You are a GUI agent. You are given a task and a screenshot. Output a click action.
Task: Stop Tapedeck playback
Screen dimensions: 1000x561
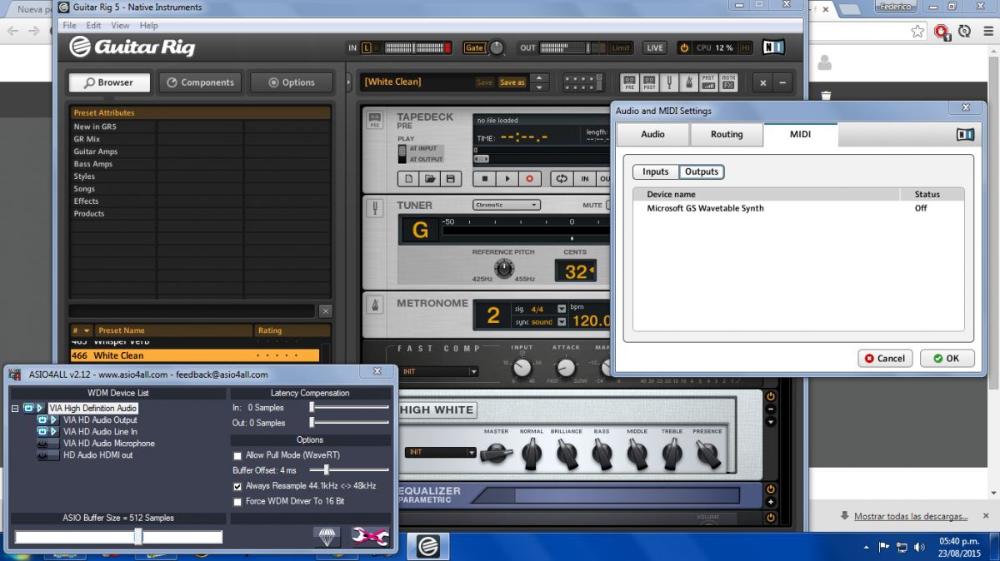point(485,178)
